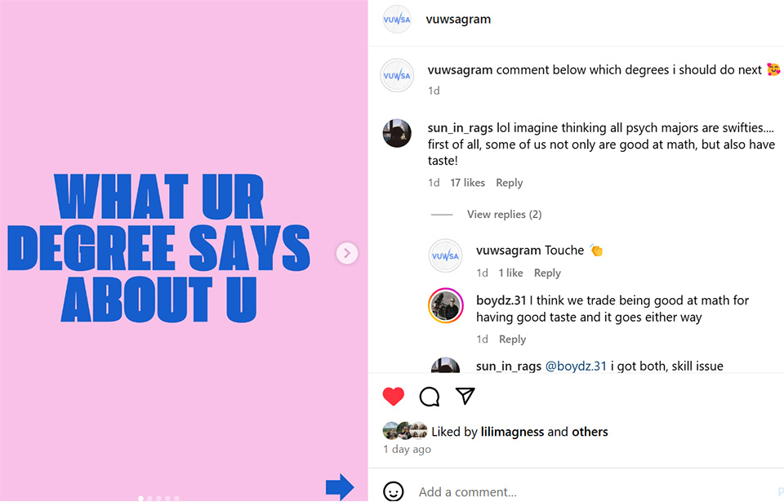Screen dimensions: 784x502
Task: Open boydz.31 story ring avatar
Action: point(446,306)
